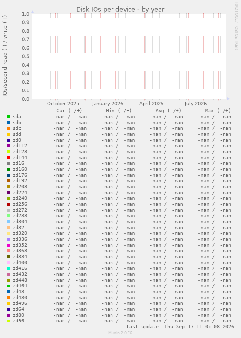The height and width of the screenshot is (338, 241).
Task: Click the 0.0 y-axis value
Action: (25, 99)
